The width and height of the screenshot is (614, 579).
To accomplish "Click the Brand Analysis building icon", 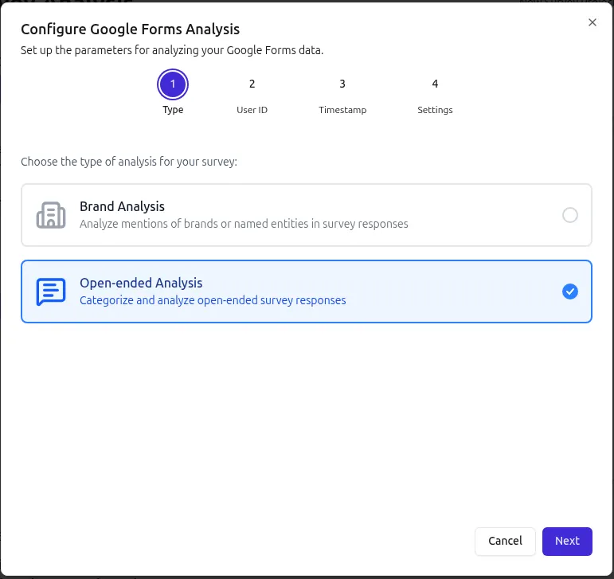I will pyautogui.click(x=51, y=215).
